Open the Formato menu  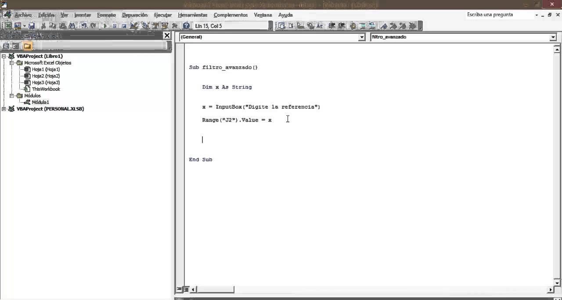pos(106,15)
